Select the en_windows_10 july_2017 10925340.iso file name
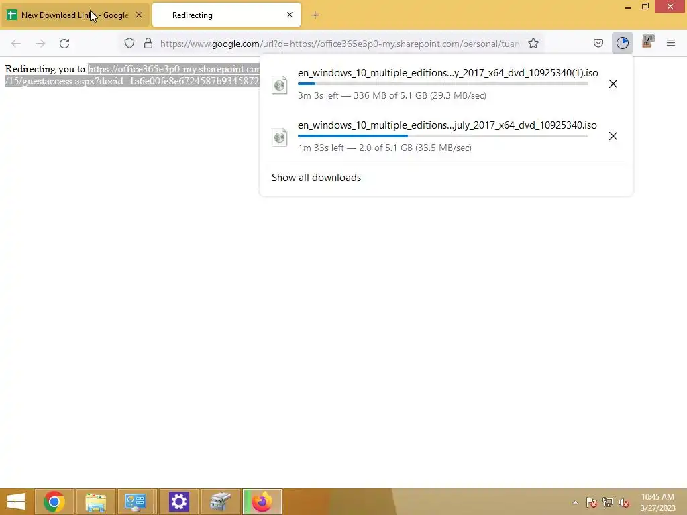This screenshot has height=515, width=687. [447, 125]
